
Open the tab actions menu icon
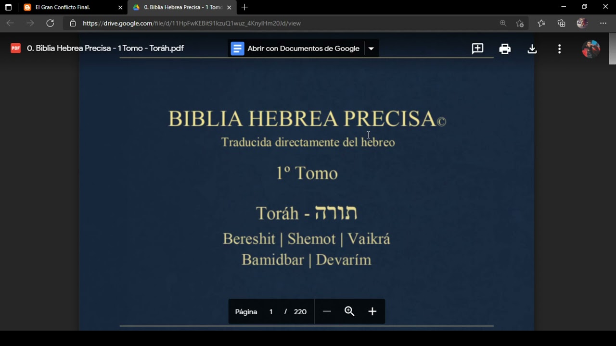(8, 7)
